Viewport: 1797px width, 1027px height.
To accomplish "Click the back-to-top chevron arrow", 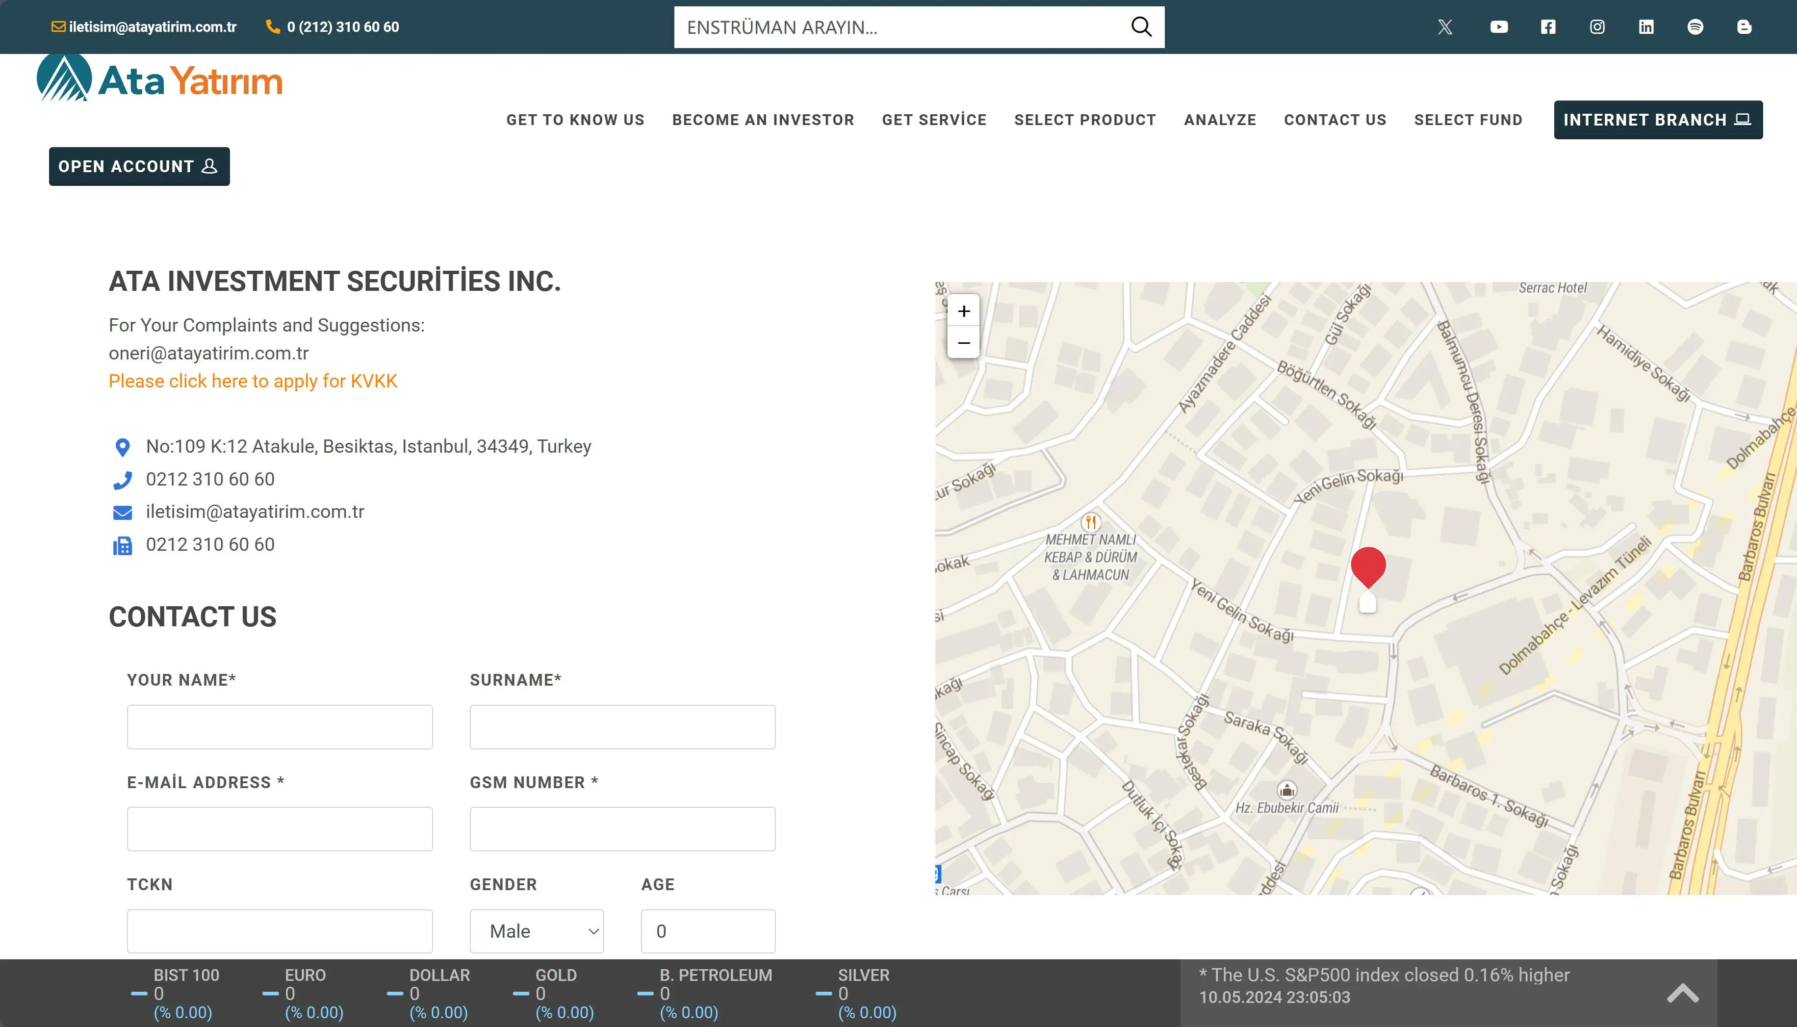I will [1683, 993].
